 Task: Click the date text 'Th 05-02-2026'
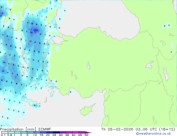click(117, 129)
